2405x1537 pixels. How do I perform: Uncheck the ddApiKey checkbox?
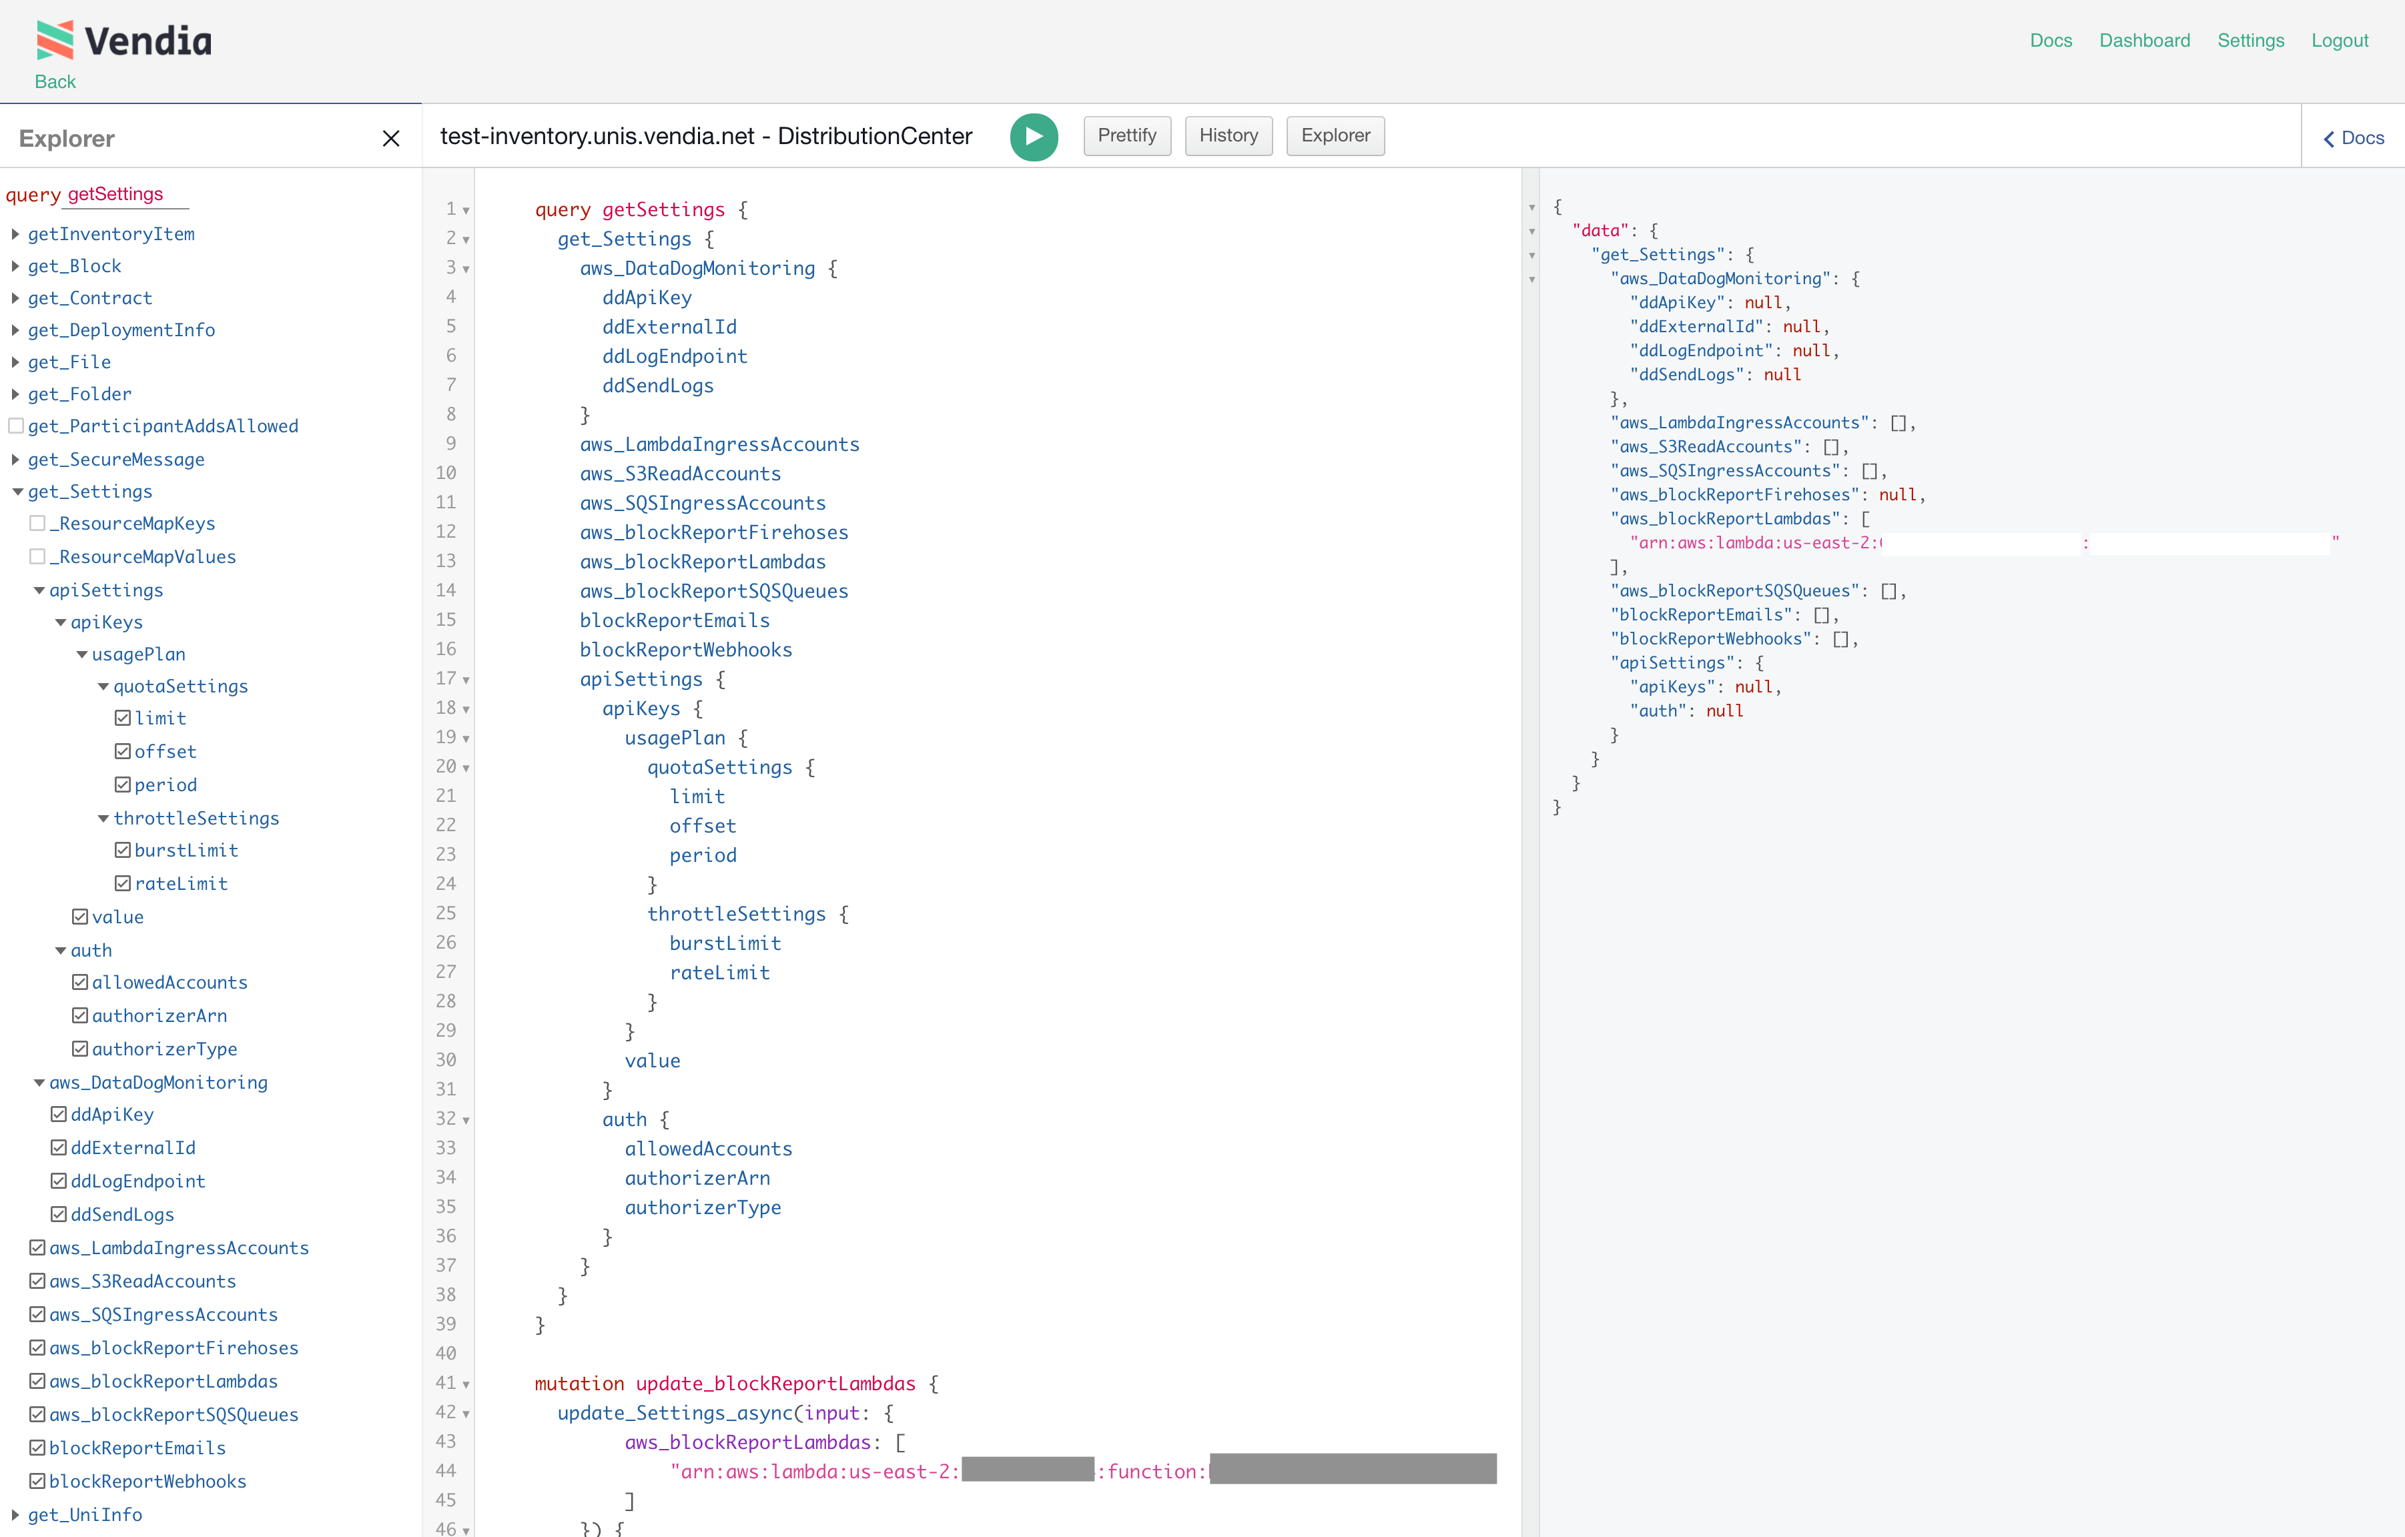59,1115
